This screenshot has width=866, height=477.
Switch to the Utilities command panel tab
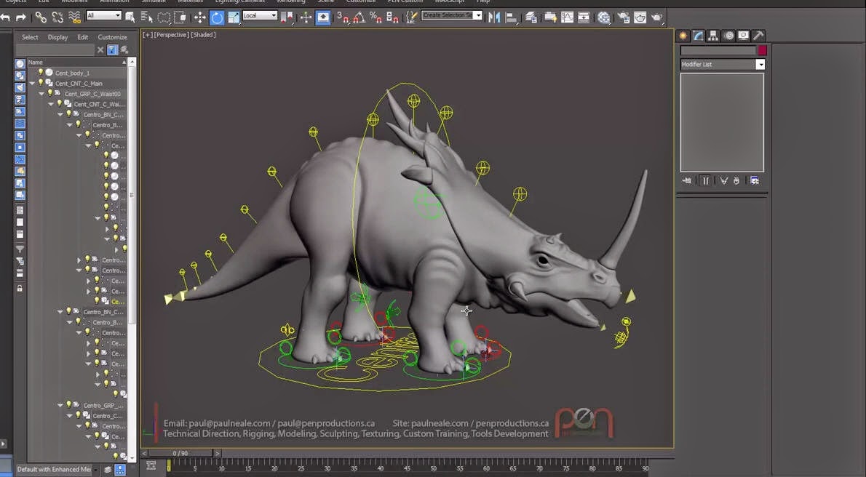pyautogui.click(x=758, y=36)
